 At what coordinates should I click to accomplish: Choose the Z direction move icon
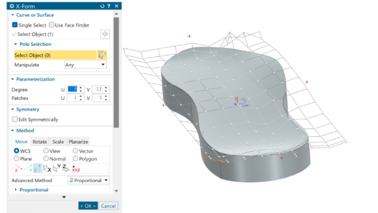tap(38, 168)
